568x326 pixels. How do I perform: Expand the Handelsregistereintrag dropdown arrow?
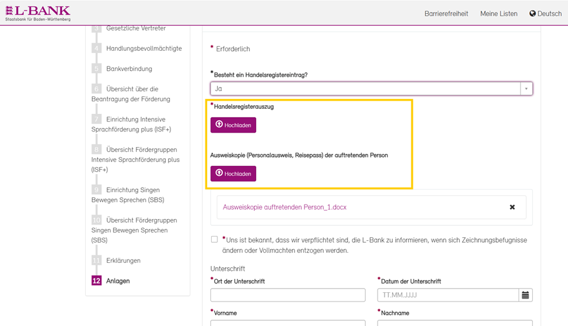[x=526, y=89]
